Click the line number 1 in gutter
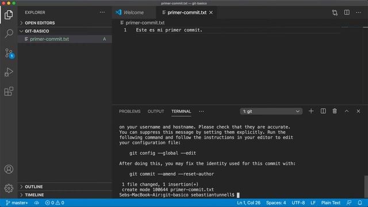 (x=125, y=30)
